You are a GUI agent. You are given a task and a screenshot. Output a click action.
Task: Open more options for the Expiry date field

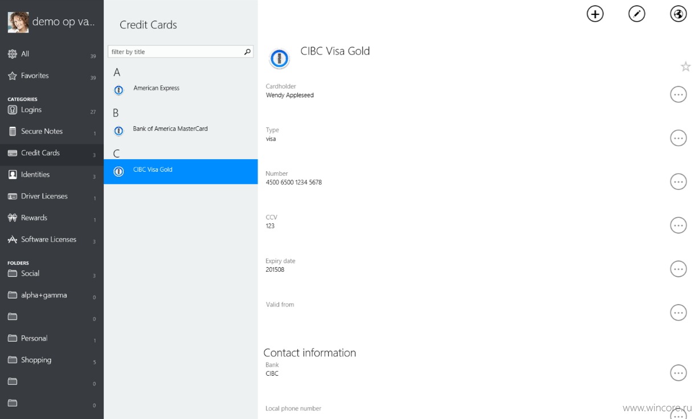pyautogui.click(x=678, y=269)
